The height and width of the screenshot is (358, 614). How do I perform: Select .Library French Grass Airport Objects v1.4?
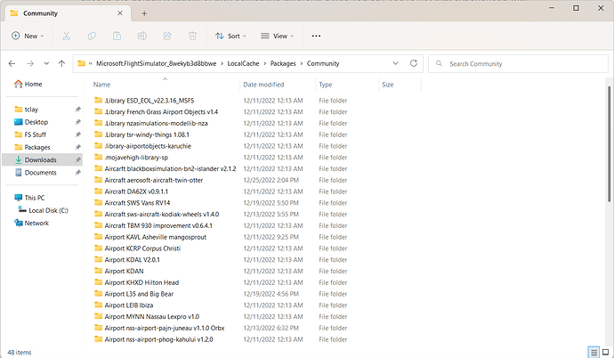click(x=161, y=112)
